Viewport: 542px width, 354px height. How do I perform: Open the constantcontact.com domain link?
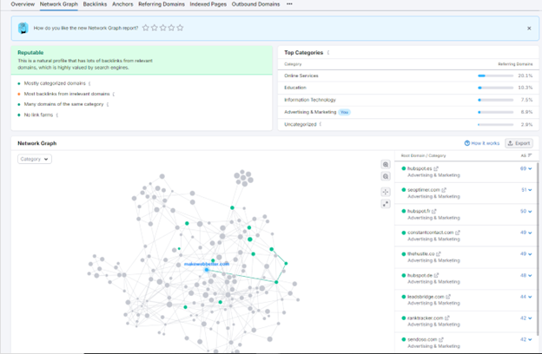430,233
